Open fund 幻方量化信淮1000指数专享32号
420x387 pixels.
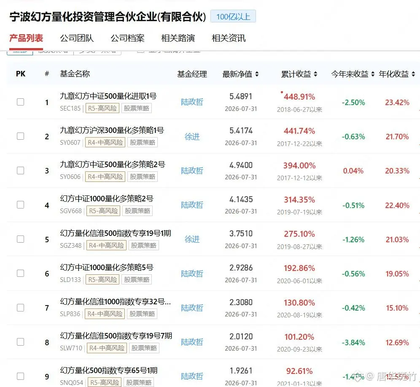[x=115, y=301]
